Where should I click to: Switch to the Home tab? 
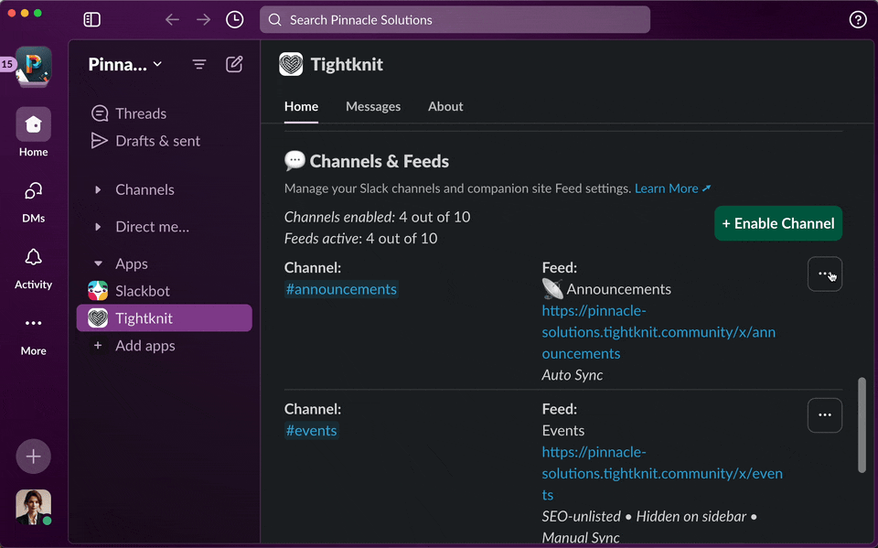coord(301,106)
